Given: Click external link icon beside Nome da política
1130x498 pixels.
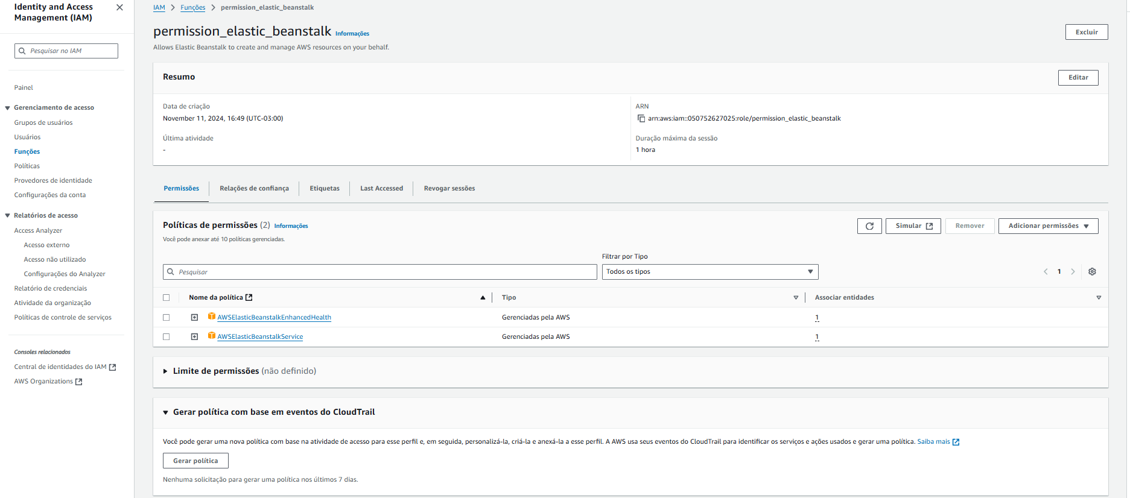Looking at the screenshot, I should [x=249, y=297].
